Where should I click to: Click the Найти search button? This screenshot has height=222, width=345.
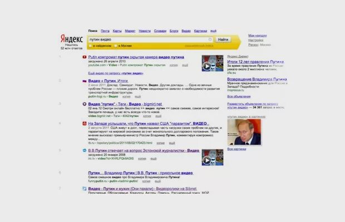[223, 39]
